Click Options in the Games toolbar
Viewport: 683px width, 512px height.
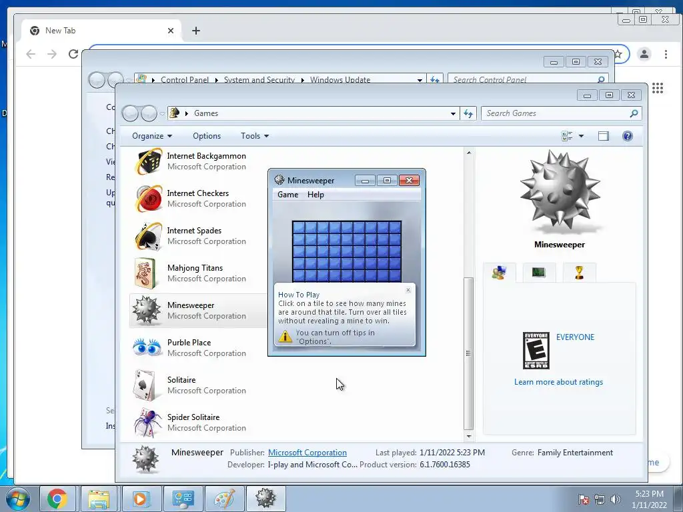point(207,136)
